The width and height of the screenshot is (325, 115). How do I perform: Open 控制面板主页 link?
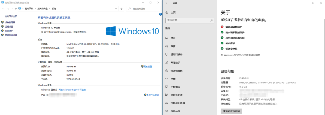[x=11, y=16]
